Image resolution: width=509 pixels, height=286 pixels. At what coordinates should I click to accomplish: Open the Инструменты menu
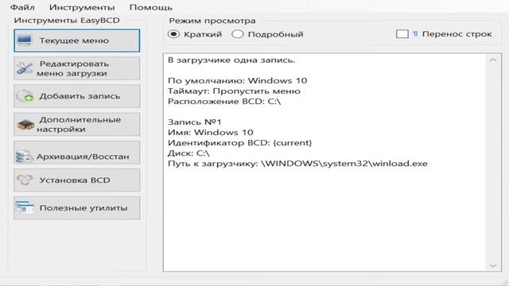pos(82,7)
